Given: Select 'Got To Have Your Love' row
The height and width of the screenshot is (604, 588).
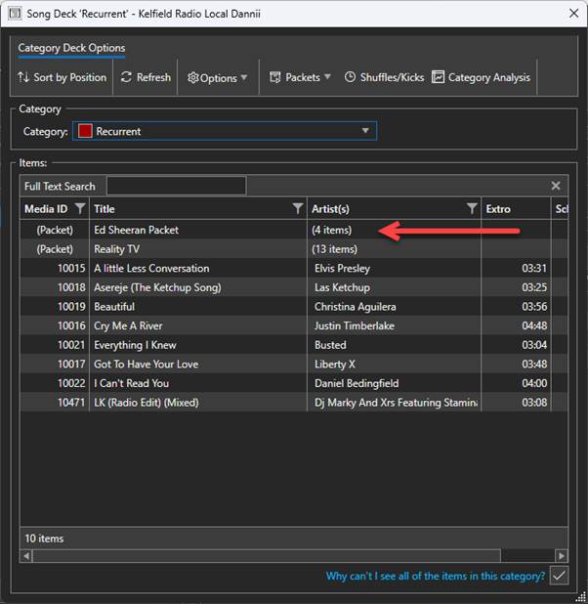Looking at the screenshot, I should tap(294, 364).
